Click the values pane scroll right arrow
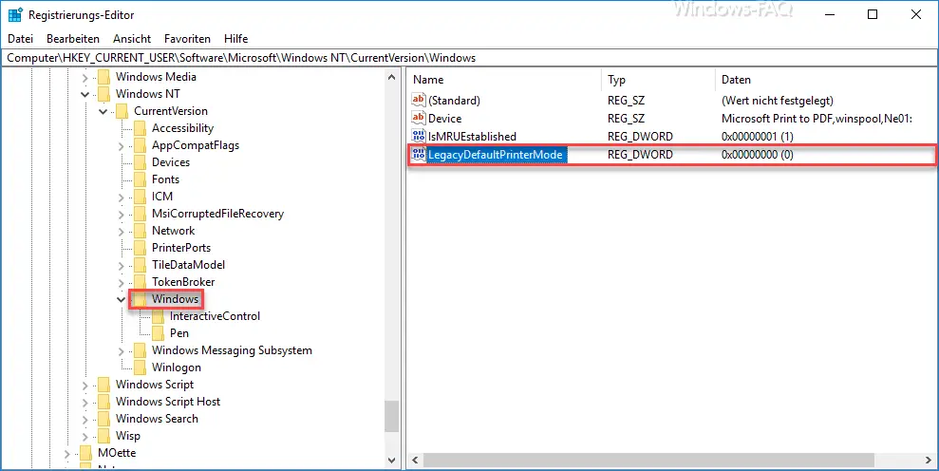 click(929, 461)
